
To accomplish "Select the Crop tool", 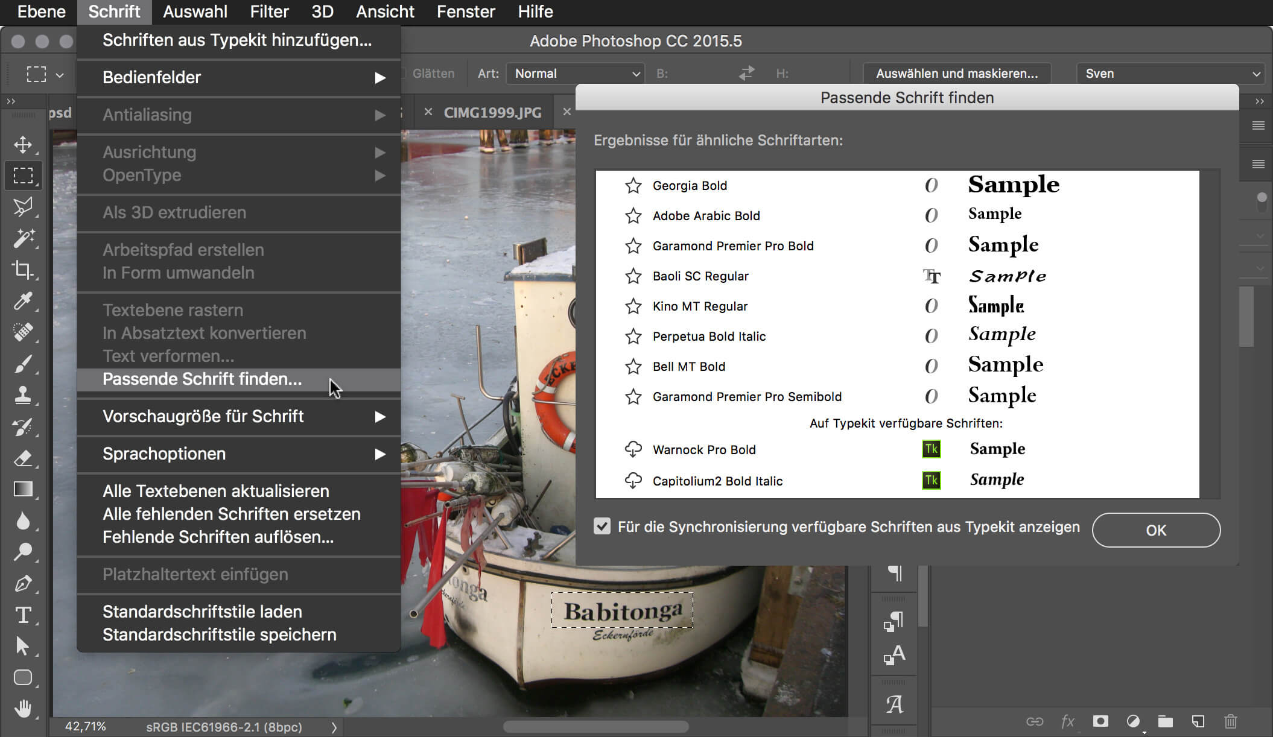I will point(23,270).
